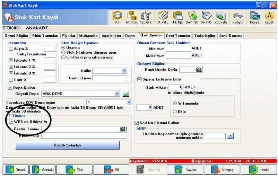Toggle the İskonto 2 % checkbox

pos(11,67)
